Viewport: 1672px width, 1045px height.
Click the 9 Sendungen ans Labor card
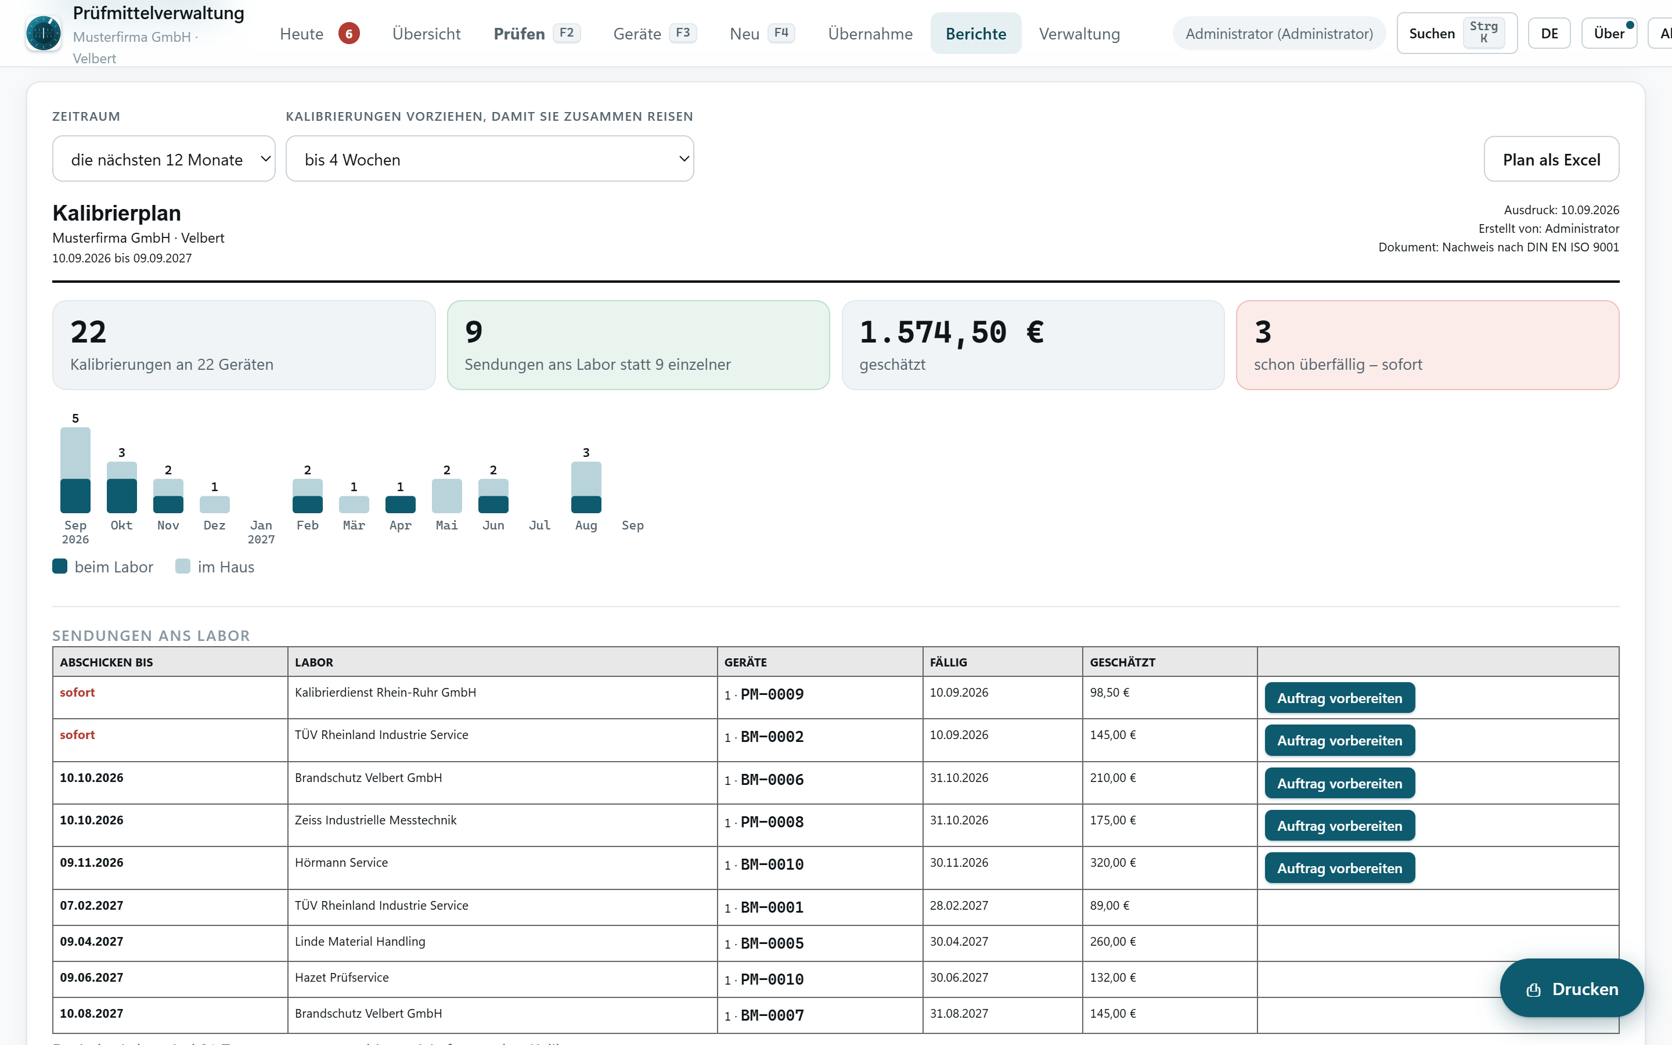[x=639, y=345]
